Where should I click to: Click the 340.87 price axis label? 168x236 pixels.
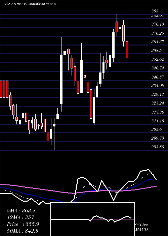click(158, 77)
